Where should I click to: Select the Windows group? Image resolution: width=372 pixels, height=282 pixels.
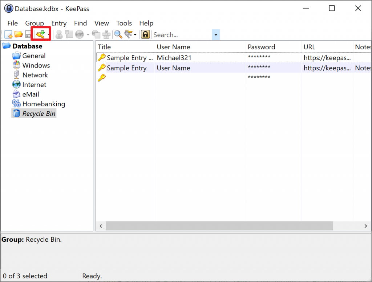36,65
